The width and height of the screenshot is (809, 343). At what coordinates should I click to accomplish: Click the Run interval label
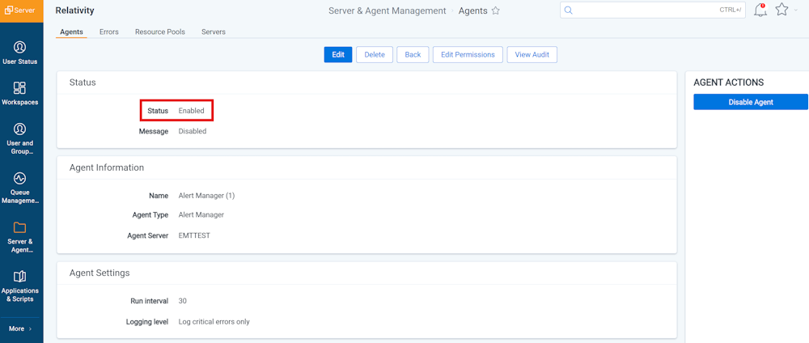pyautogui.click(x=149, y=301)
